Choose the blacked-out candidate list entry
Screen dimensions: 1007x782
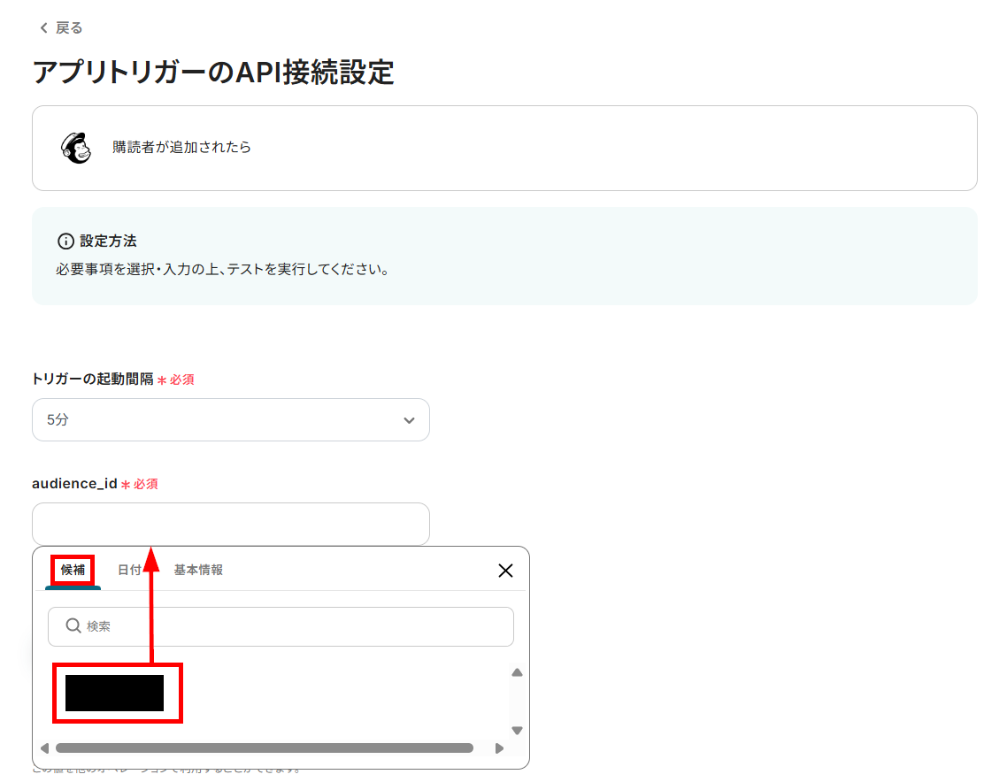click(x=114, y=693)
